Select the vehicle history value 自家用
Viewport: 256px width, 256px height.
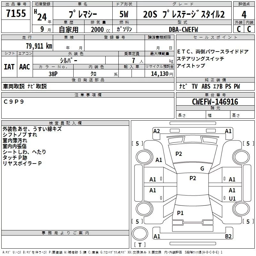(x=68, y=29)
